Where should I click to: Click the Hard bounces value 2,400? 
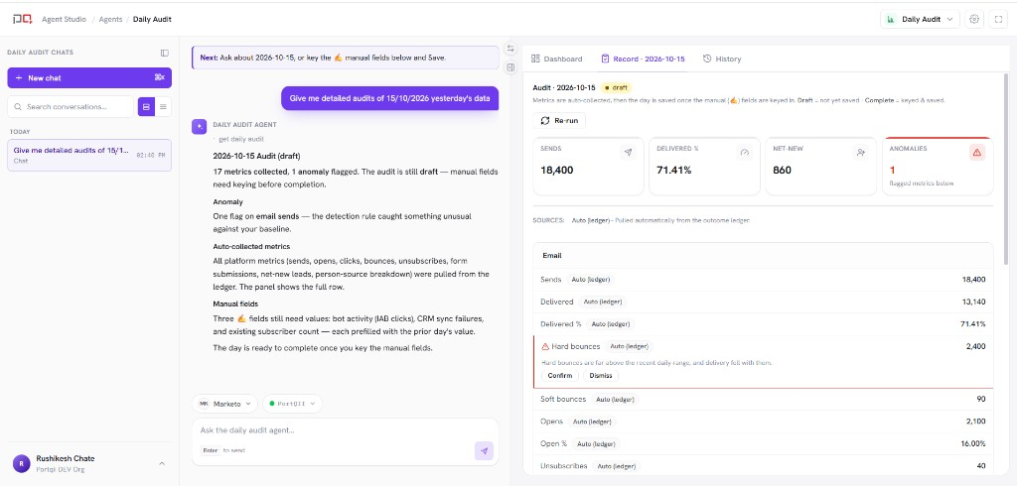coord(975,346)
